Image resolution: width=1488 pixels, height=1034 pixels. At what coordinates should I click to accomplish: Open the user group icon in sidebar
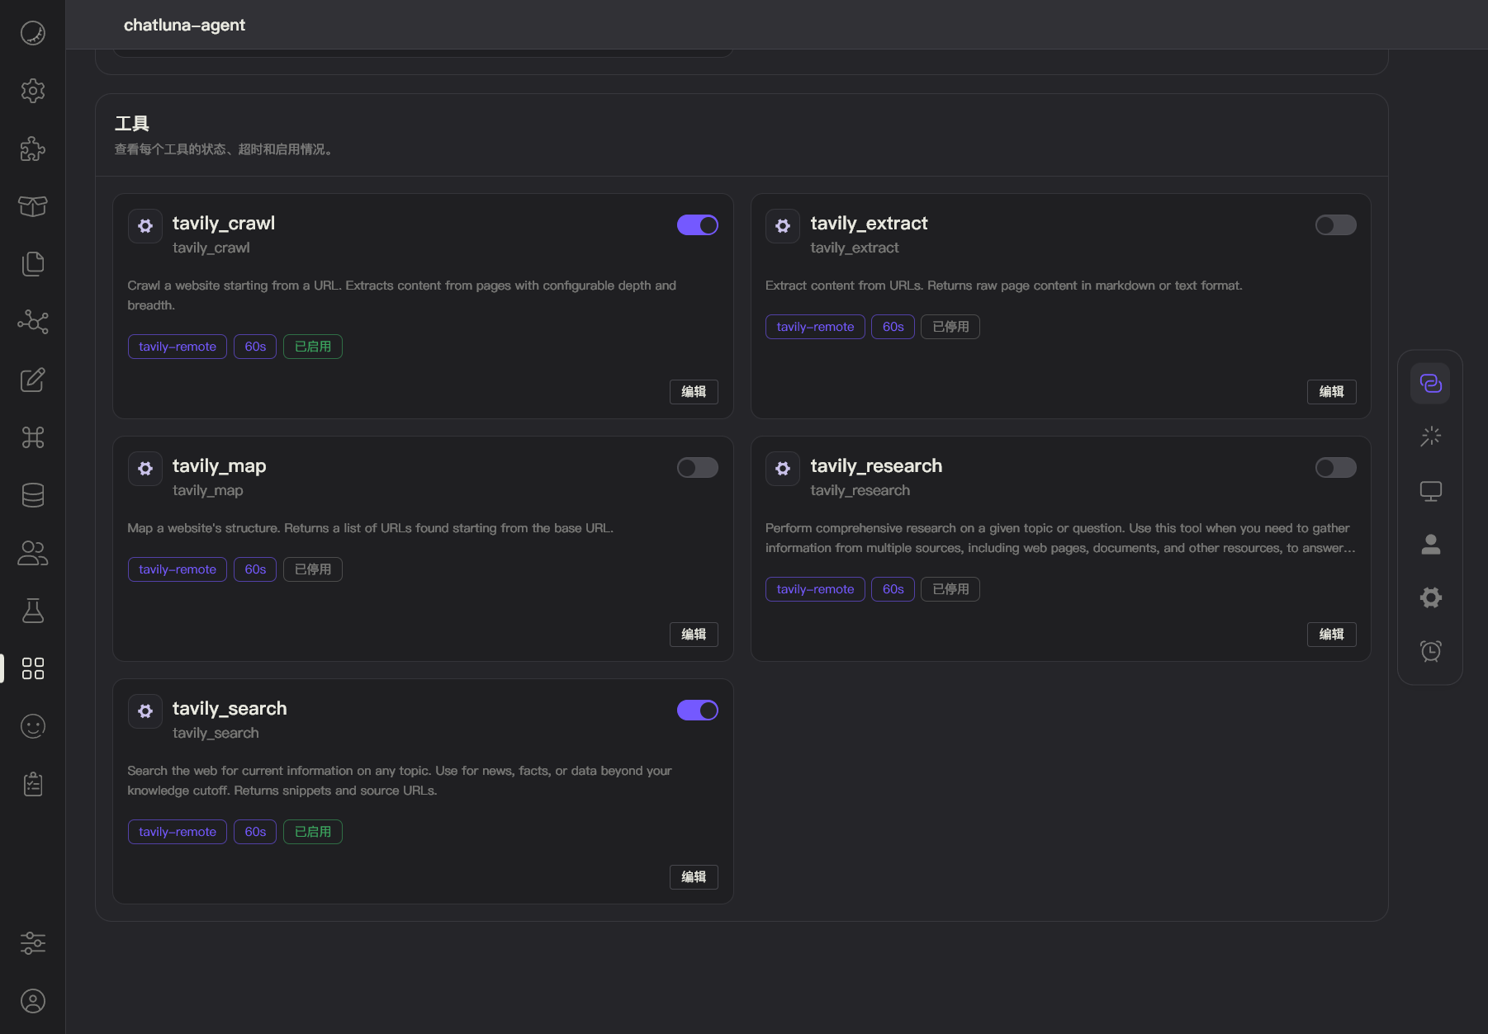(x=33, y=553)
